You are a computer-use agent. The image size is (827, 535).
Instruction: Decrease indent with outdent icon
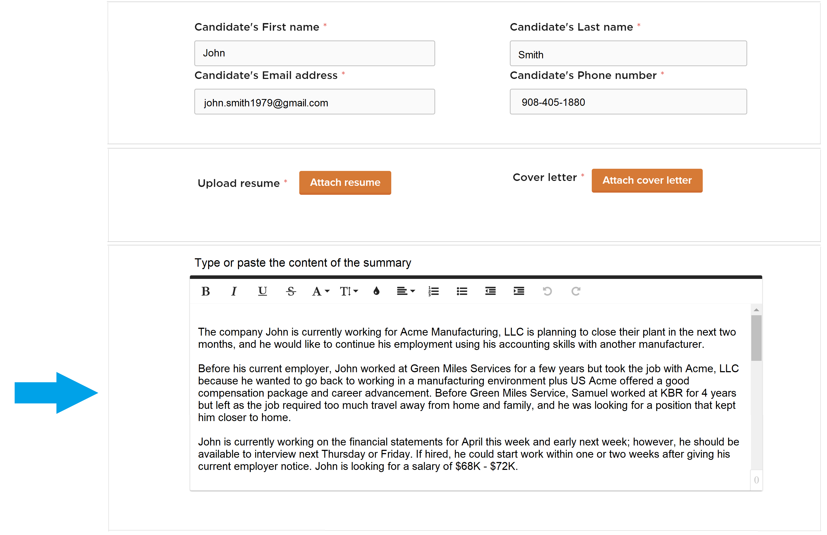[x=490, y=291]
